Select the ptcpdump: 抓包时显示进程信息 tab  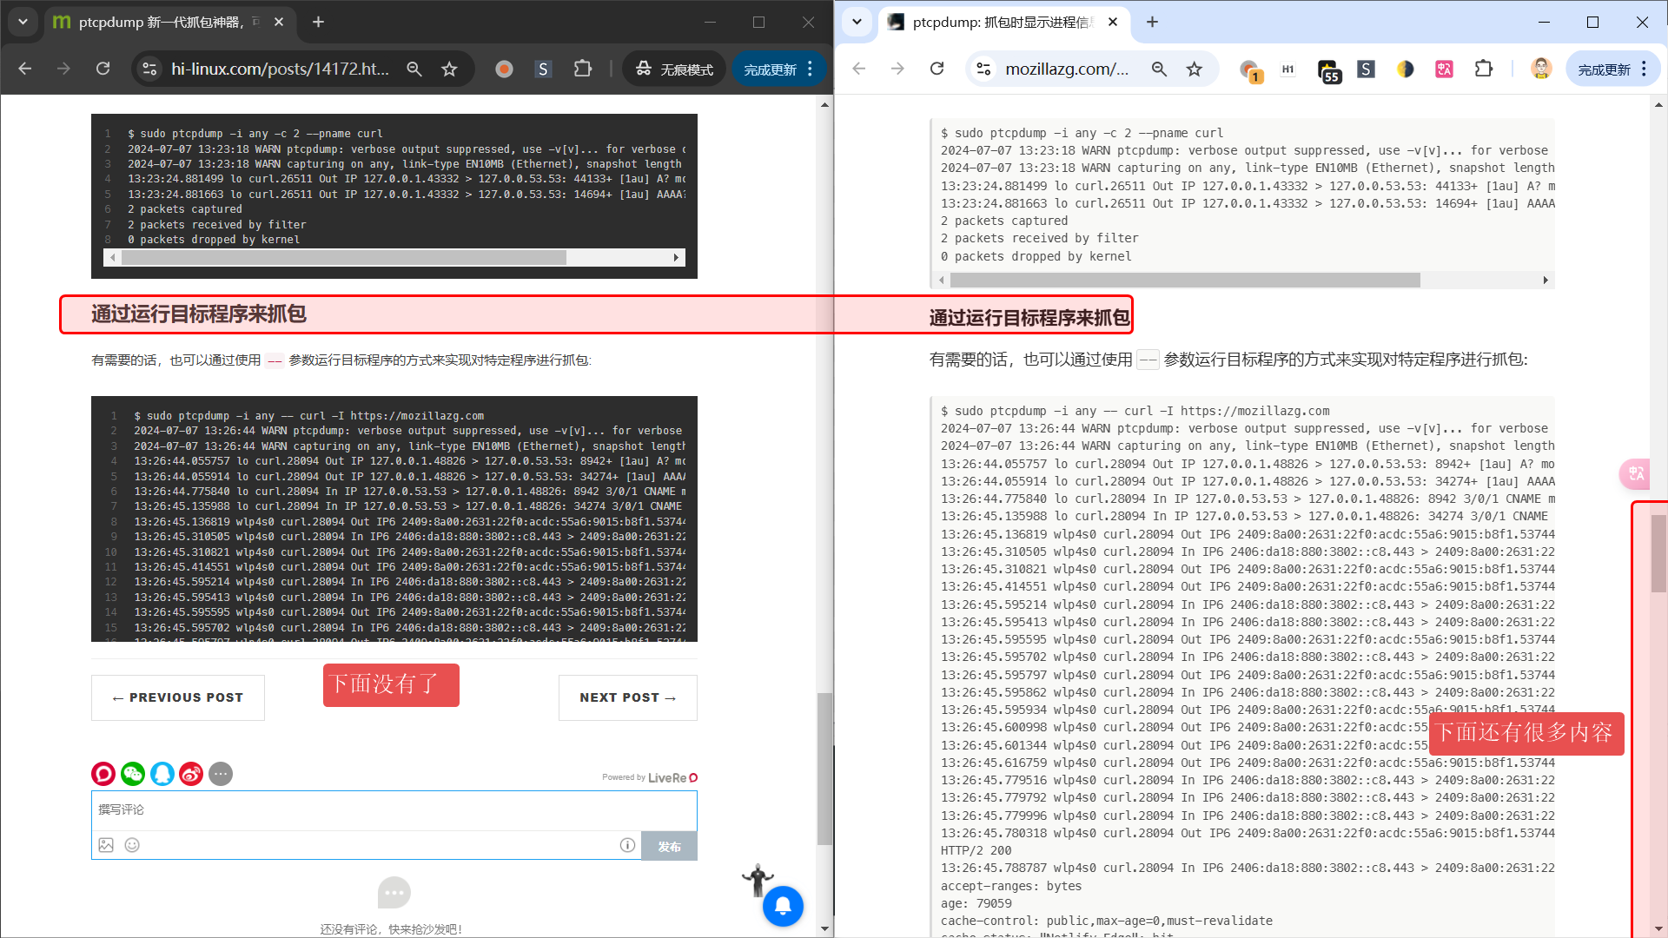click(999, 22)
